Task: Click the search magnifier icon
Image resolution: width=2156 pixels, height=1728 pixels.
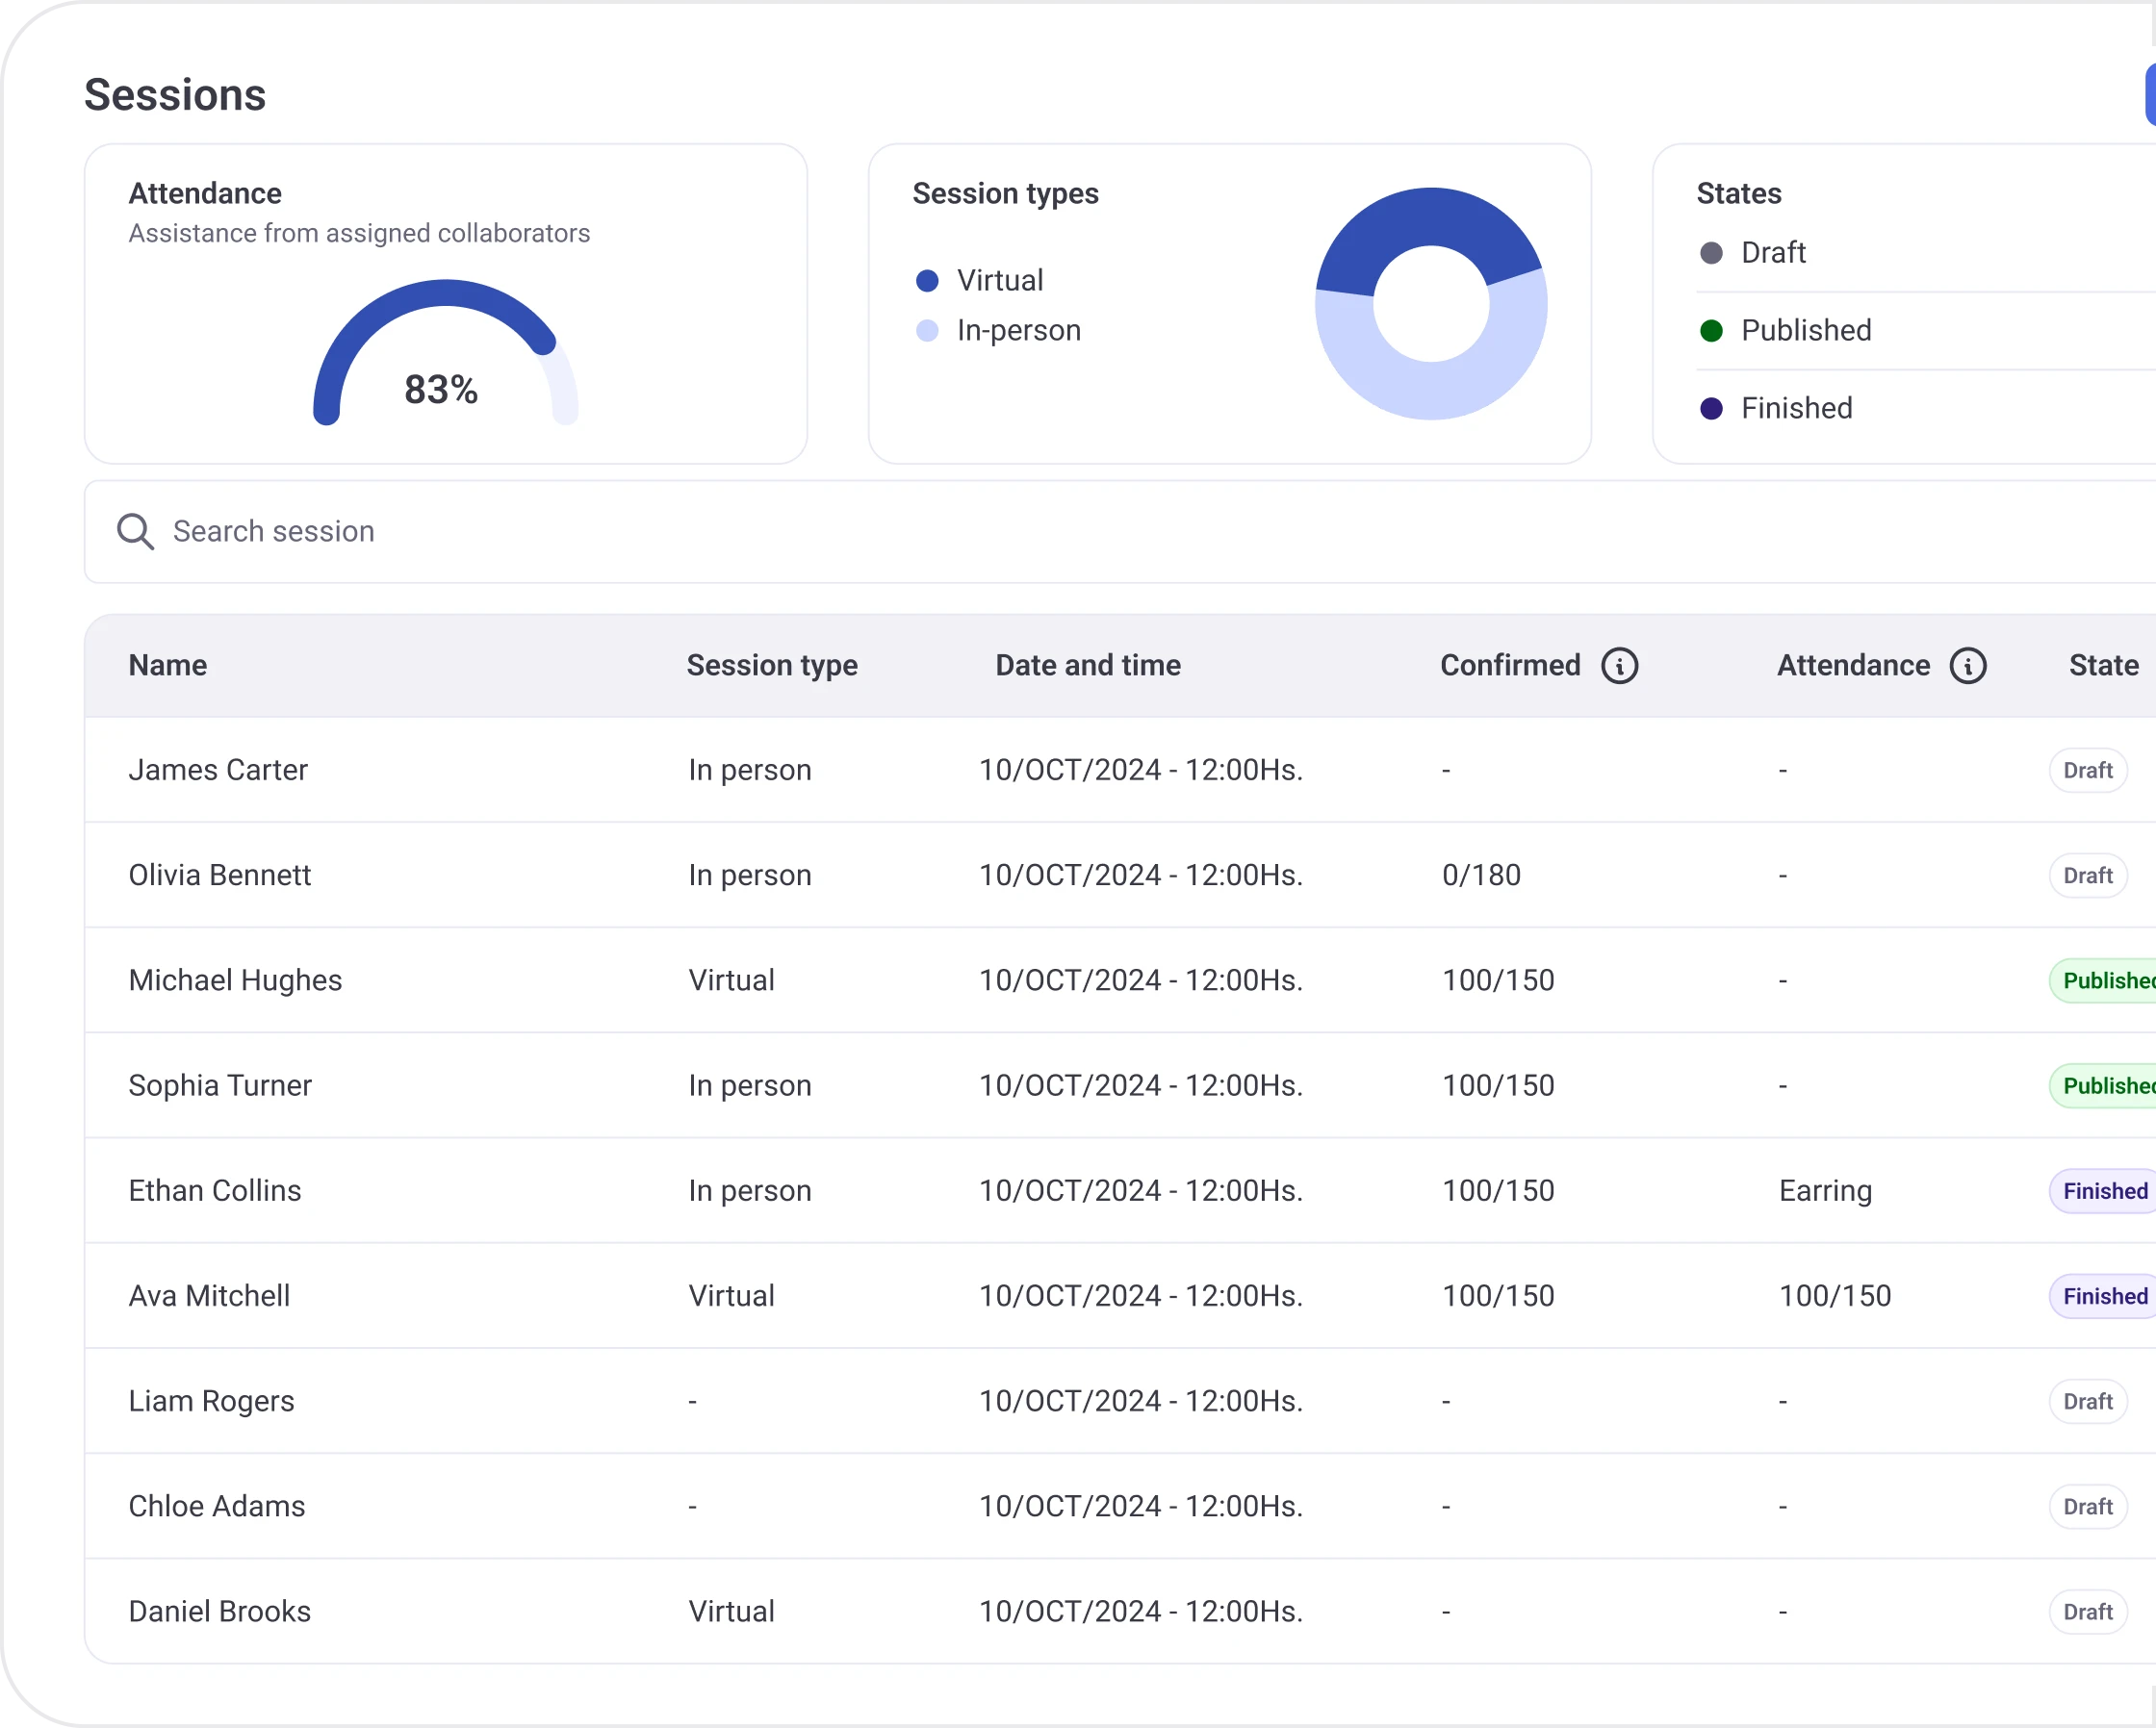Action: coord(135,532)
